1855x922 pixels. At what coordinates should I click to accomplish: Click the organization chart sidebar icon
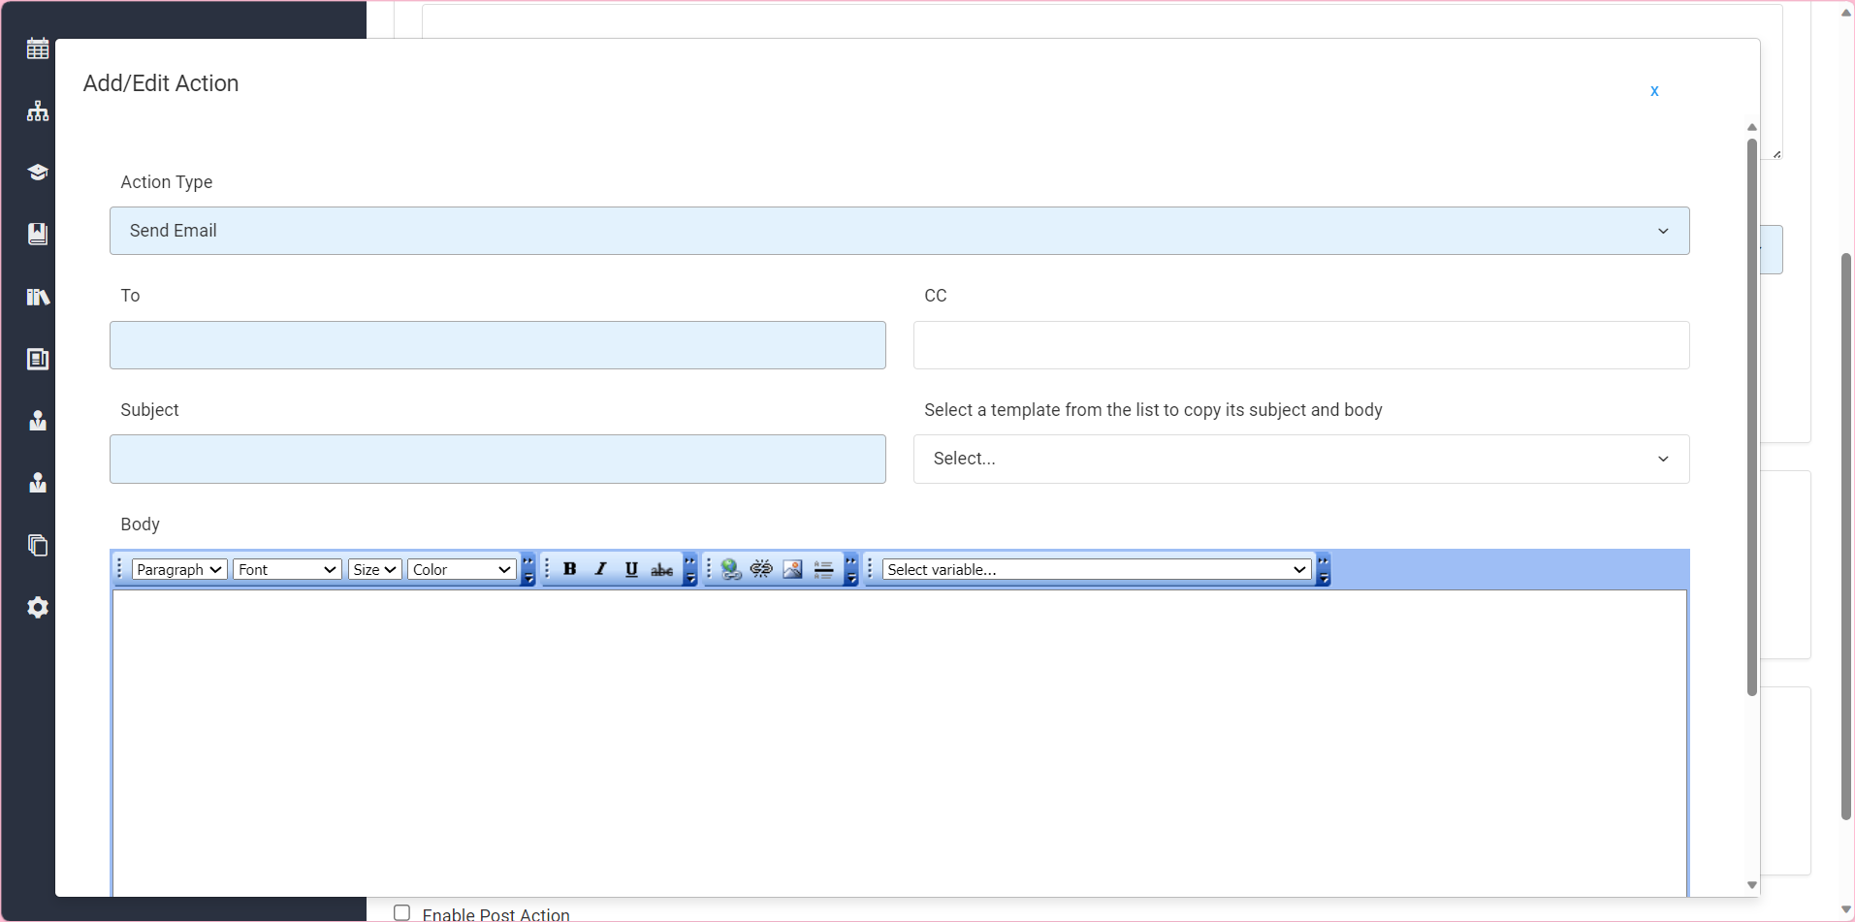click(38, 111)
